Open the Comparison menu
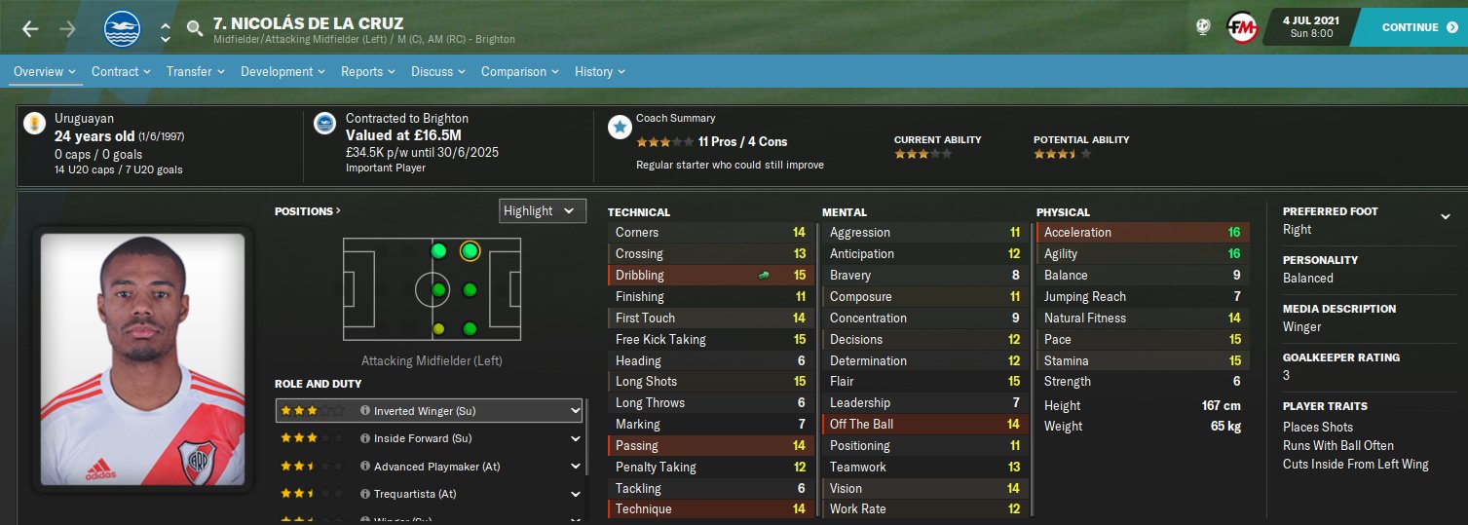 pos(522,71)
